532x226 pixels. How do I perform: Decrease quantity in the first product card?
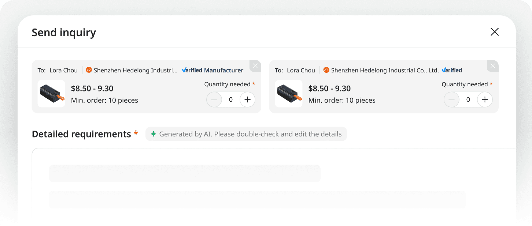coord(214,99)
